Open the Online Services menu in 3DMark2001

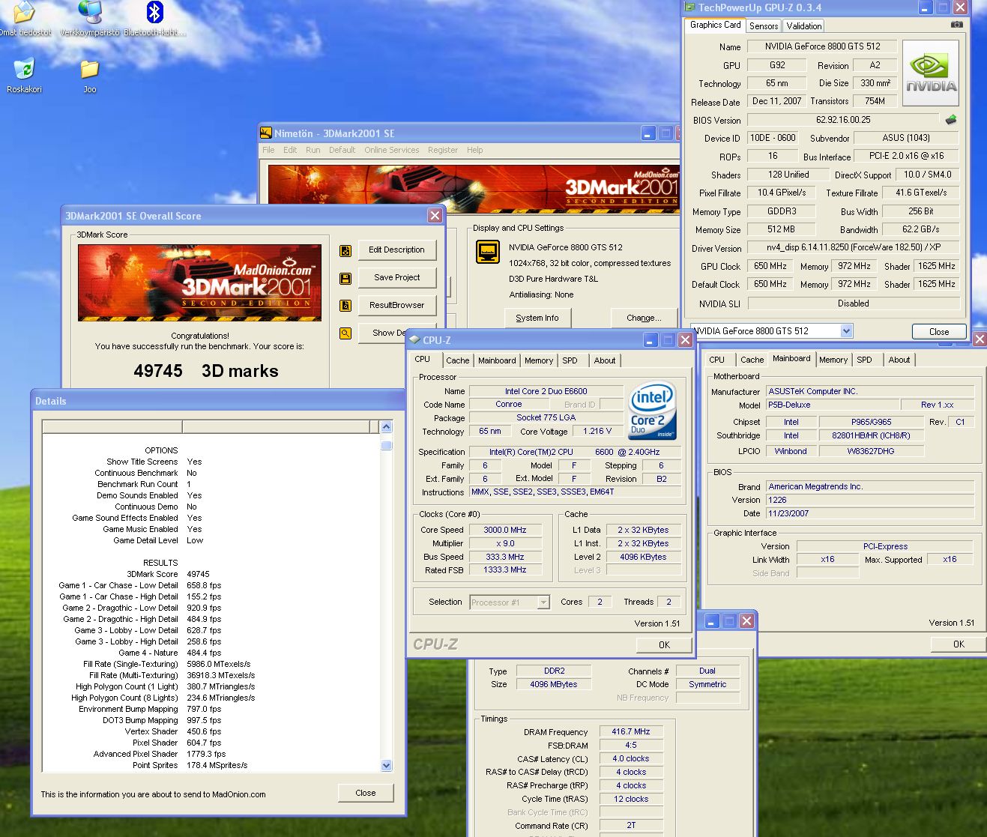click(391, 150)
